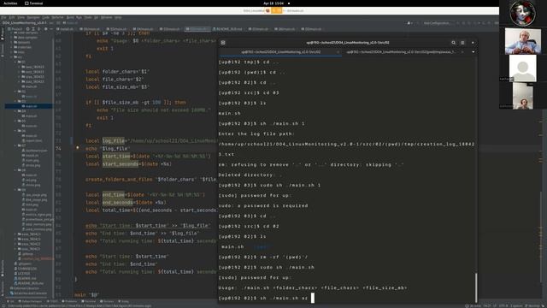Image resolution: width=547 pixels, height=308 pixels.
Task: Click the collapse all icon in Project panel
Action: 38,29
